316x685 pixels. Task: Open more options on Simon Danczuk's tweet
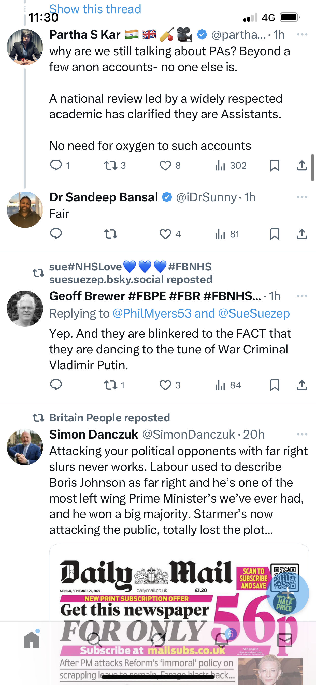(302, 434)
